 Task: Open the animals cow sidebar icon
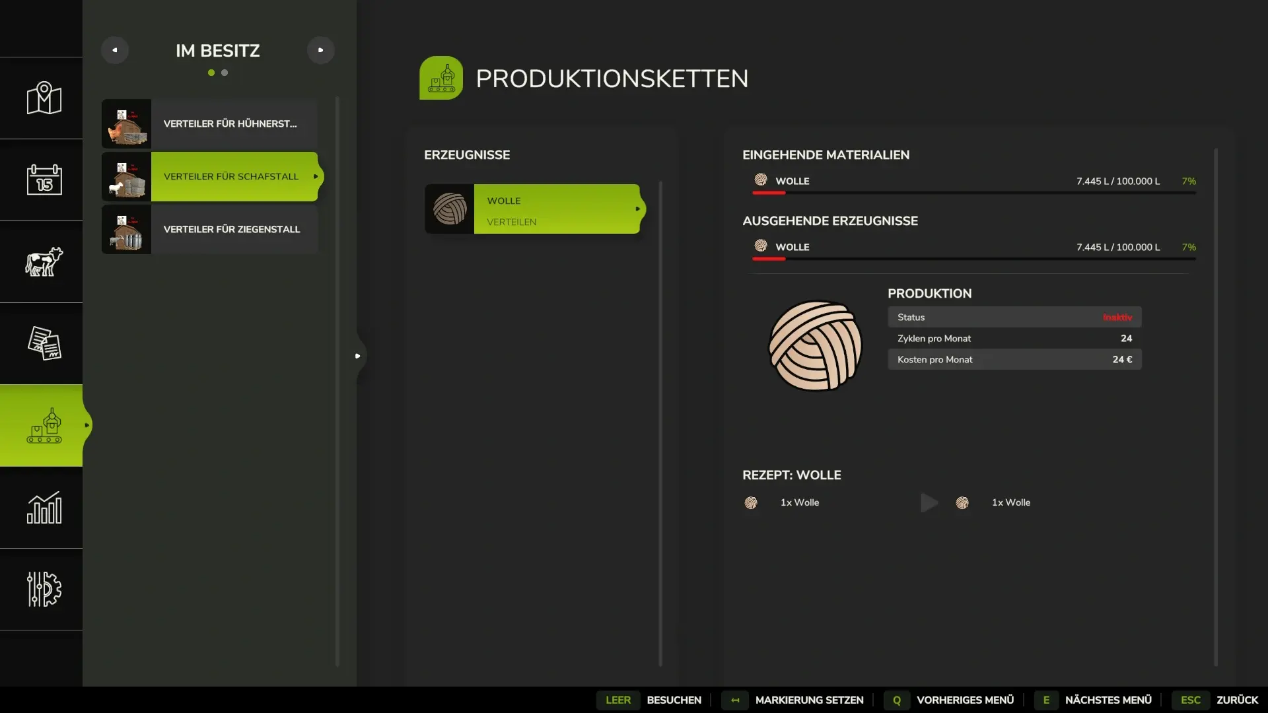pos(44,261)
